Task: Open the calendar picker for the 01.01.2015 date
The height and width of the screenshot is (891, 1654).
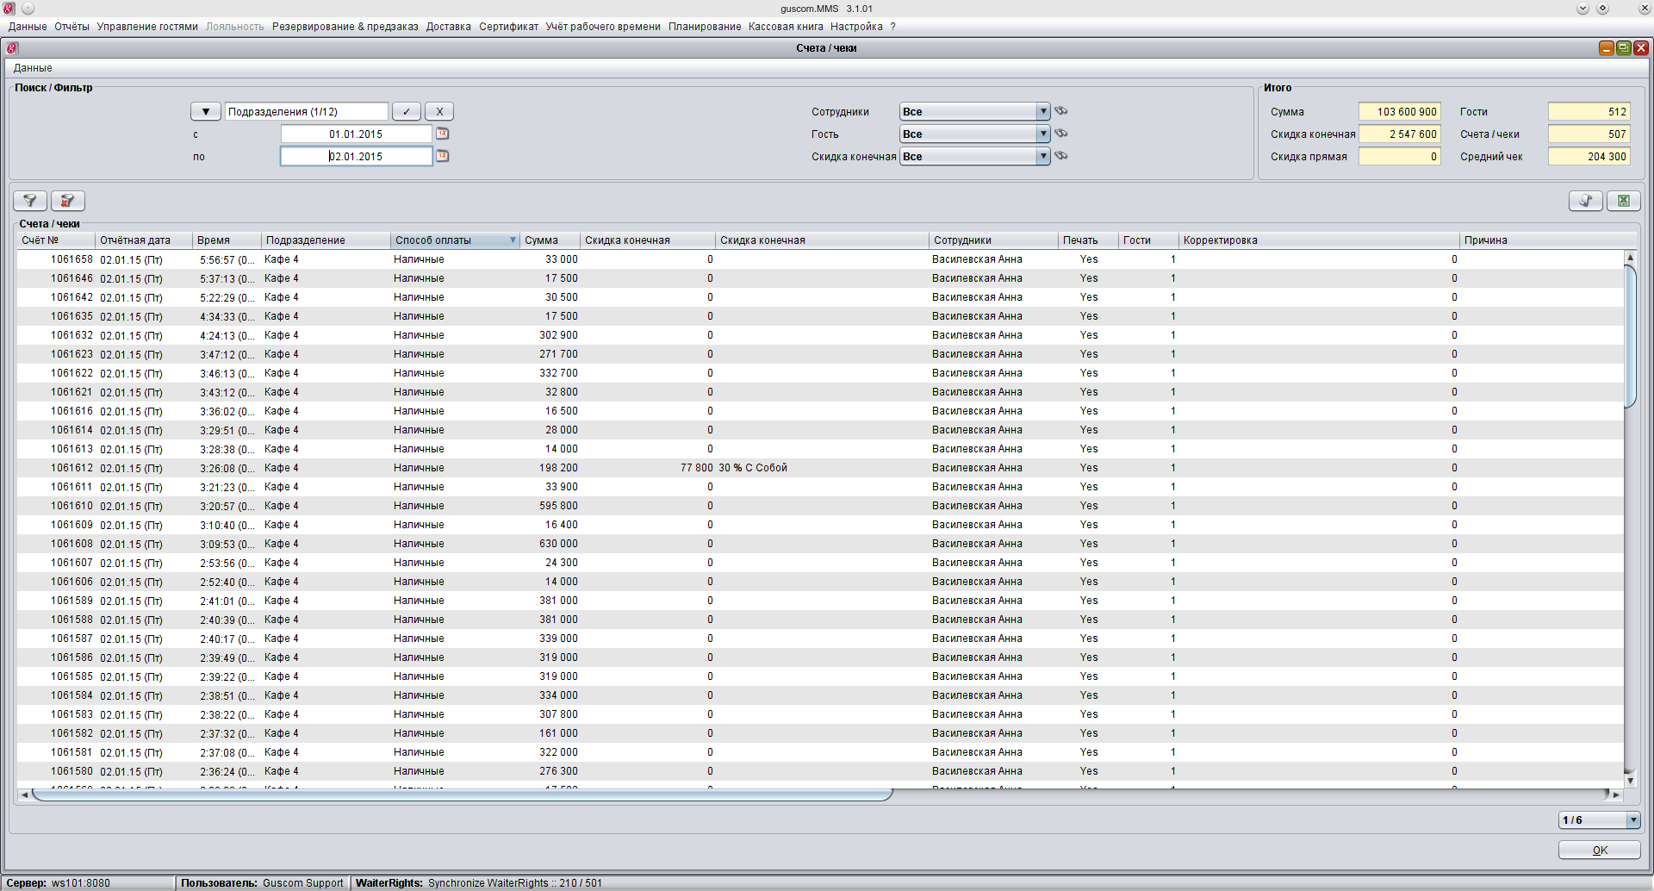Action: (442, 134)
